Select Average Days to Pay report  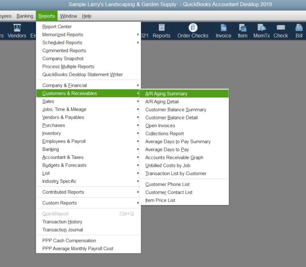pos(184,150)
